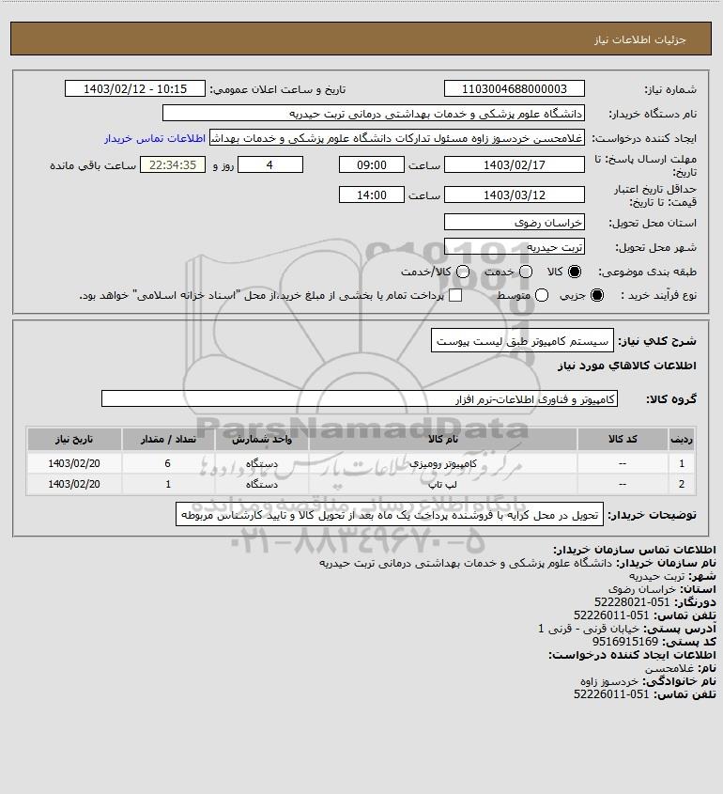Image resolution: width=723 pixels, height=794 pixels.
Task: Click the اطلاعات تماس سازمان خریدار heading
Action: click(x=634, y=550)
